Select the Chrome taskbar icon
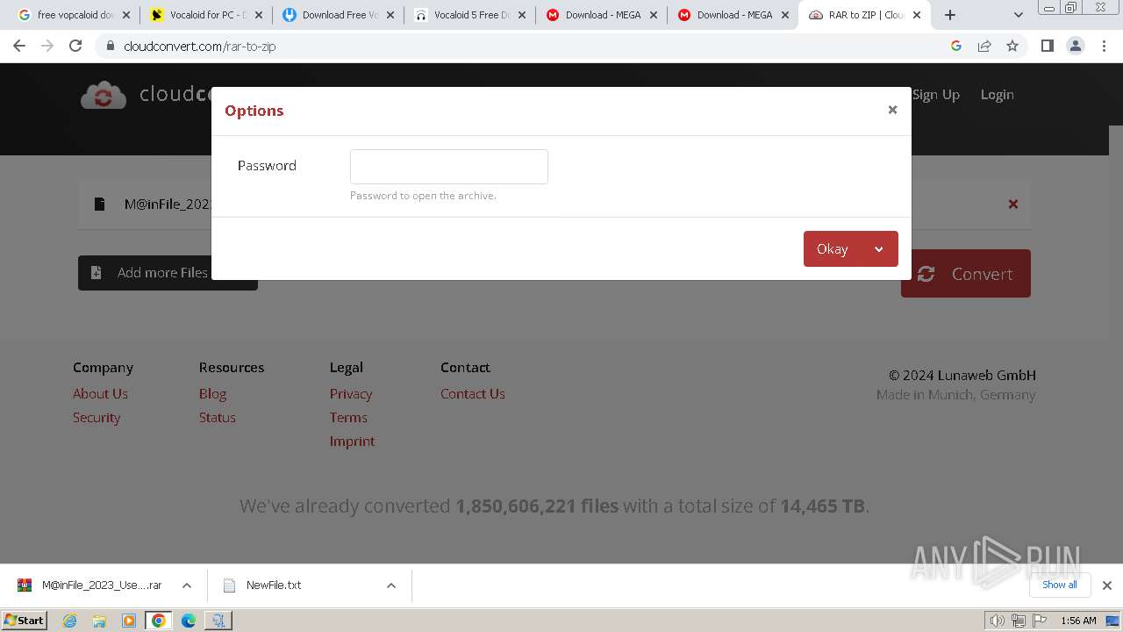This screenshot has height=632, width=1123. tap(158, 621)
